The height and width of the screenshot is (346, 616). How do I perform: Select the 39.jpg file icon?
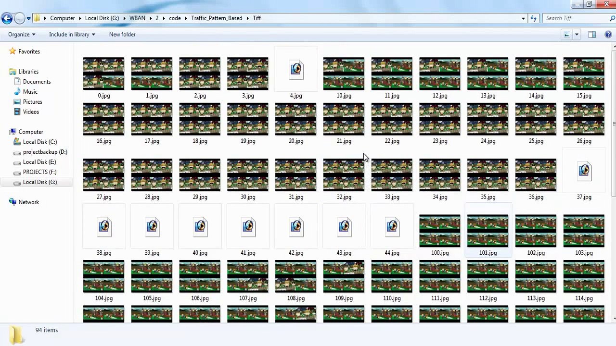pyautogui.click(x=152, y=226)
